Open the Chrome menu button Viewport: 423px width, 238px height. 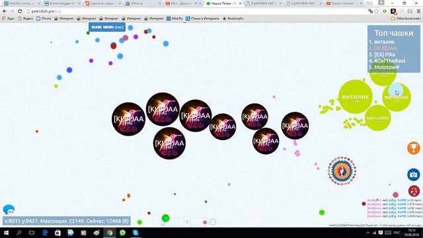click(x=418, y=11)
